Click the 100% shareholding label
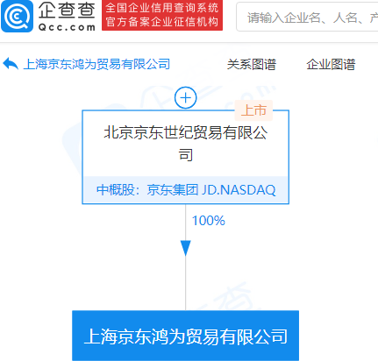The width and height of the screenshot is (378, 361). (x=209, y=221)
